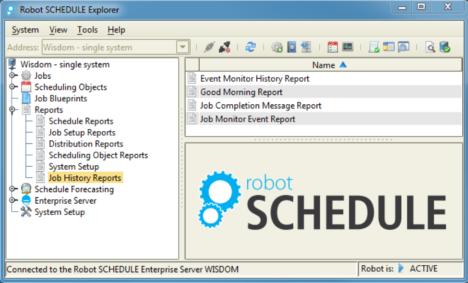The height and width of the screenshot is (283, 468).
Task: Click the Enterprise Server icon in tree
Action: pos(26,200)
